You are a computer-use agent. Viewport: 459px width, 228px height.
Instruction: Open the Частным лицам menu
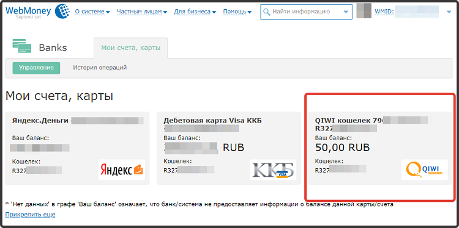click(142, 12)
